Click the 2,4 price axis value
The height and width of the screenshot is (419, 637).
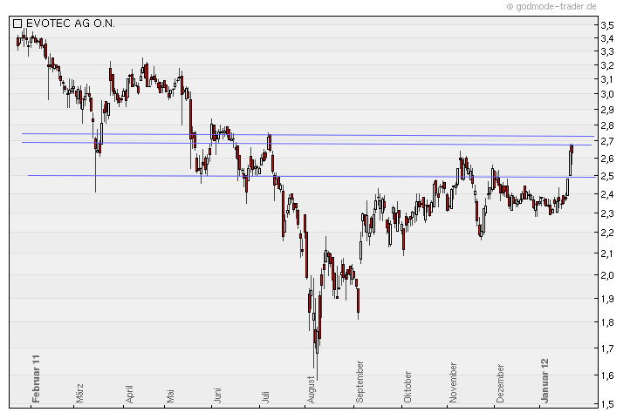[x=607, y=195]
